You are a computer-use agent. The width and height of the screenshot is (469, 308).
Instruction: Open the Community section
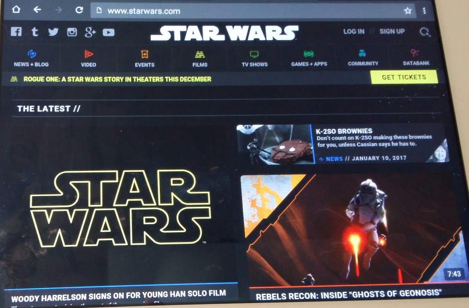[x=363, y=63]
